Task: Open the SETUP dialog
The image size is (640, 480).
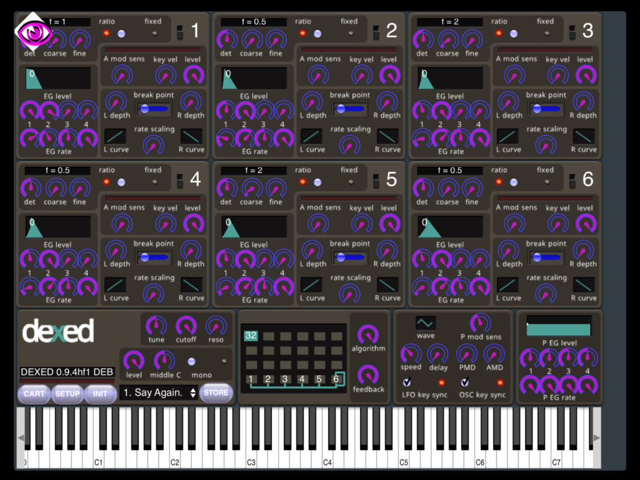Action: (x=67, y=394)
